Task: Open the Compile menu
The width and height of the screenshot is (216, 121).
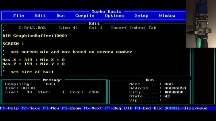Action: click(85, 16)
